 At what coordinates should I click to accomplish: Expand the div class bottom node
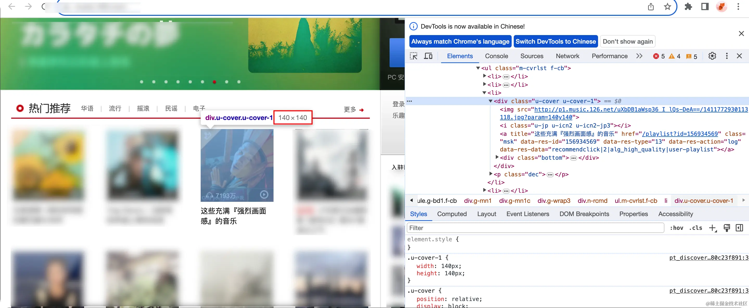(x=497, y=157)
